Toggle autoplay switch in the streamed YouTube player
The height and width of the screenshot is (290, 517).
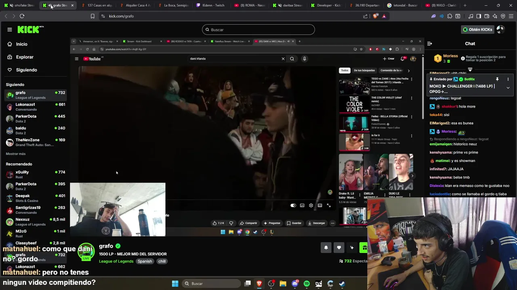[x=293, y=205]
